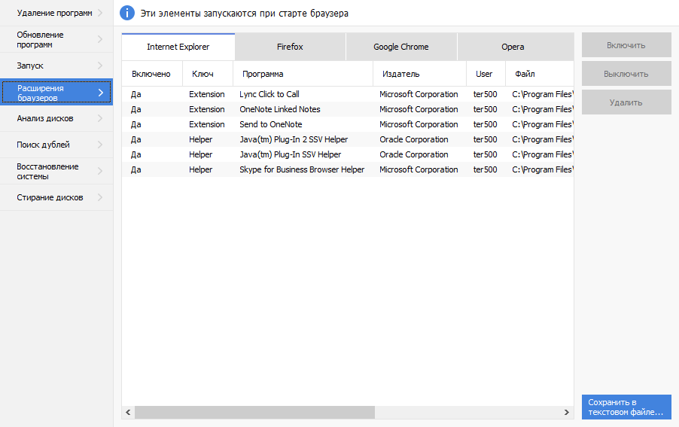Go to the Запуск section
Viewport: 679px width, 427px height.
pos(56,66)
